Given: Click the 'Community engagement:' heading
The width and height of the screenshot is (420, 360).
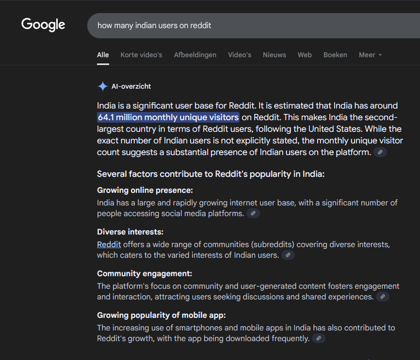Looking at the screenshot, I should 145,274.
